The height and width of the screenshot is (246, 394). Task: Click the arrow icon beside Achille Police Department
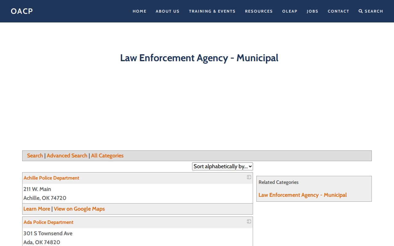click(249, 177)
